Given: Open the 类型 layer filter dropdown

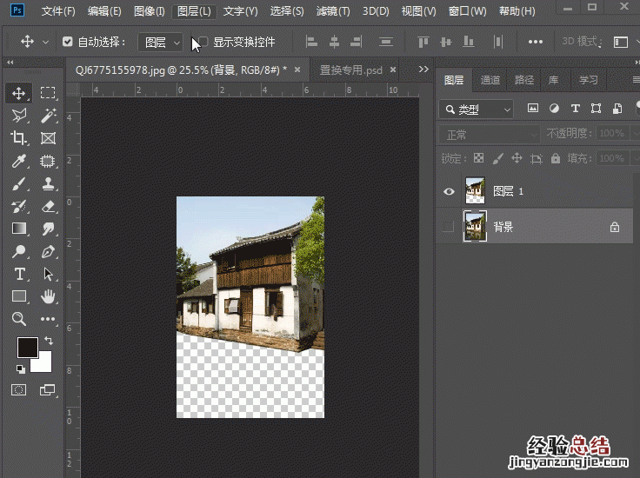Looking at the screenshot, I should coord(477,110).
